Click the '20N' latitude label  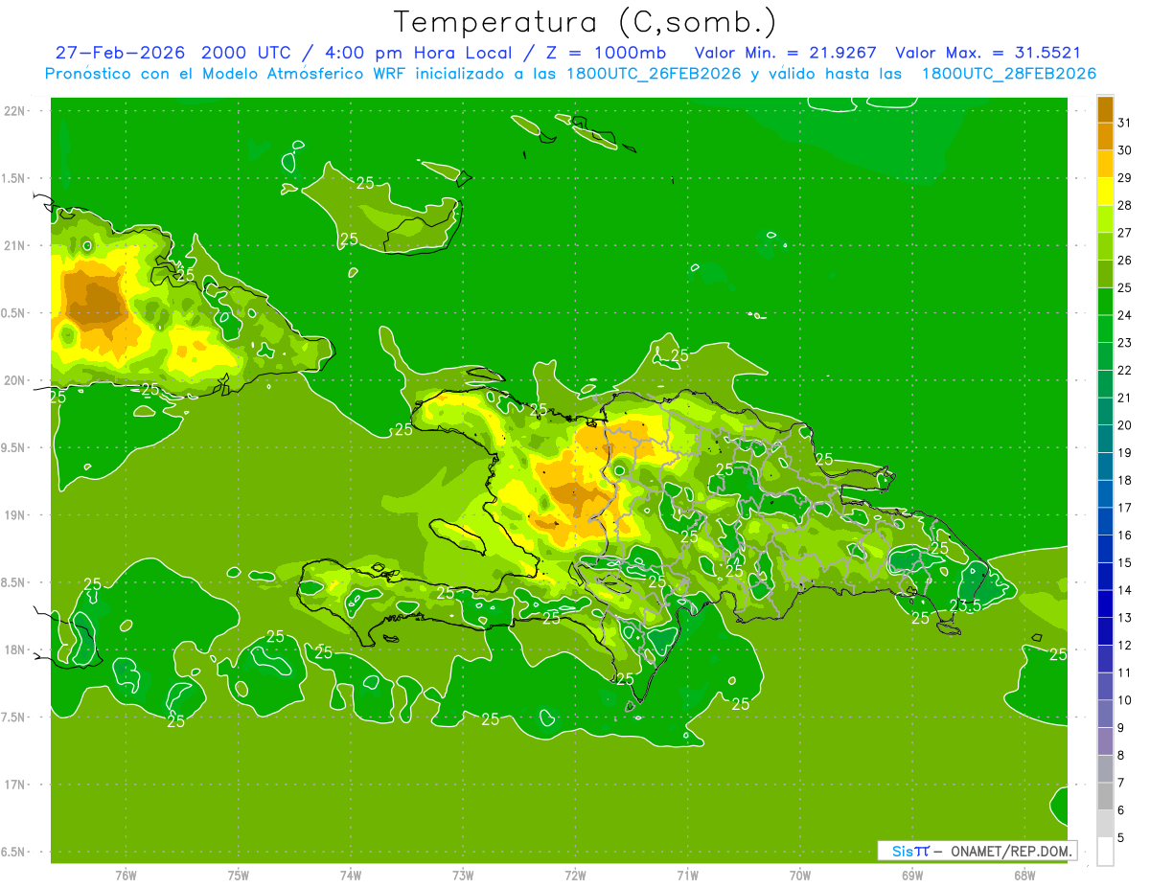click(x=16, y=380)
